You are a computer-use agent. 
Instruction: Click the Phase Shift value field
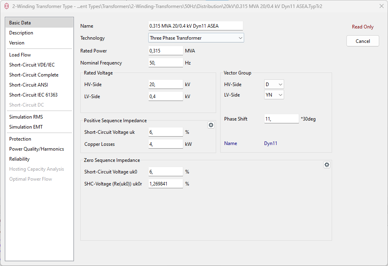(x=281, y=119)
